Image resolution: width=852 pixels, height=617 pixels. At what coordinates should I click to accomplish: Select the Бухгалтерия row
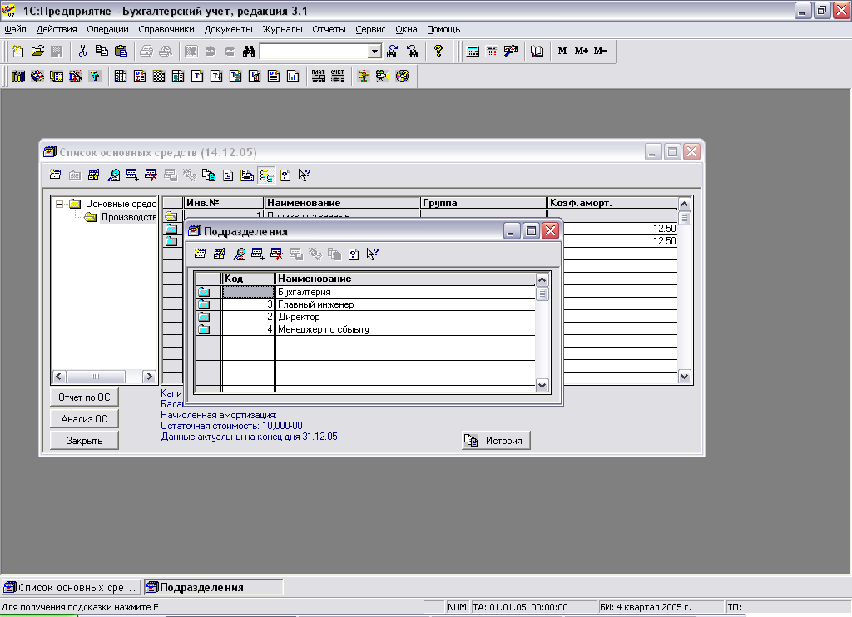365,292
